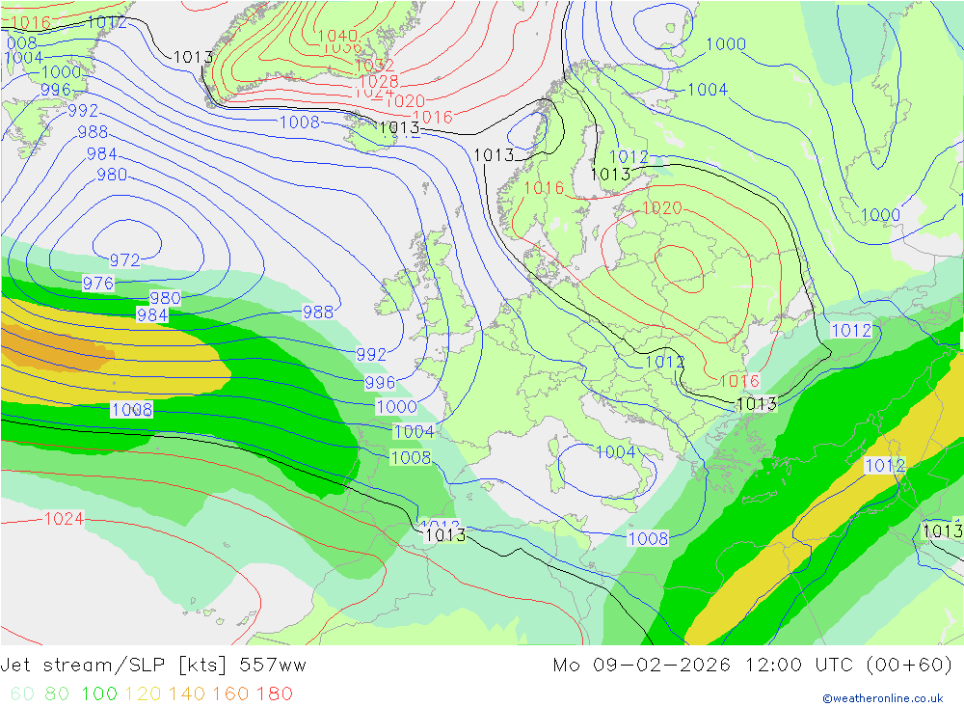
Task: Click the 100 knots legend value
Action: point(99,693)
